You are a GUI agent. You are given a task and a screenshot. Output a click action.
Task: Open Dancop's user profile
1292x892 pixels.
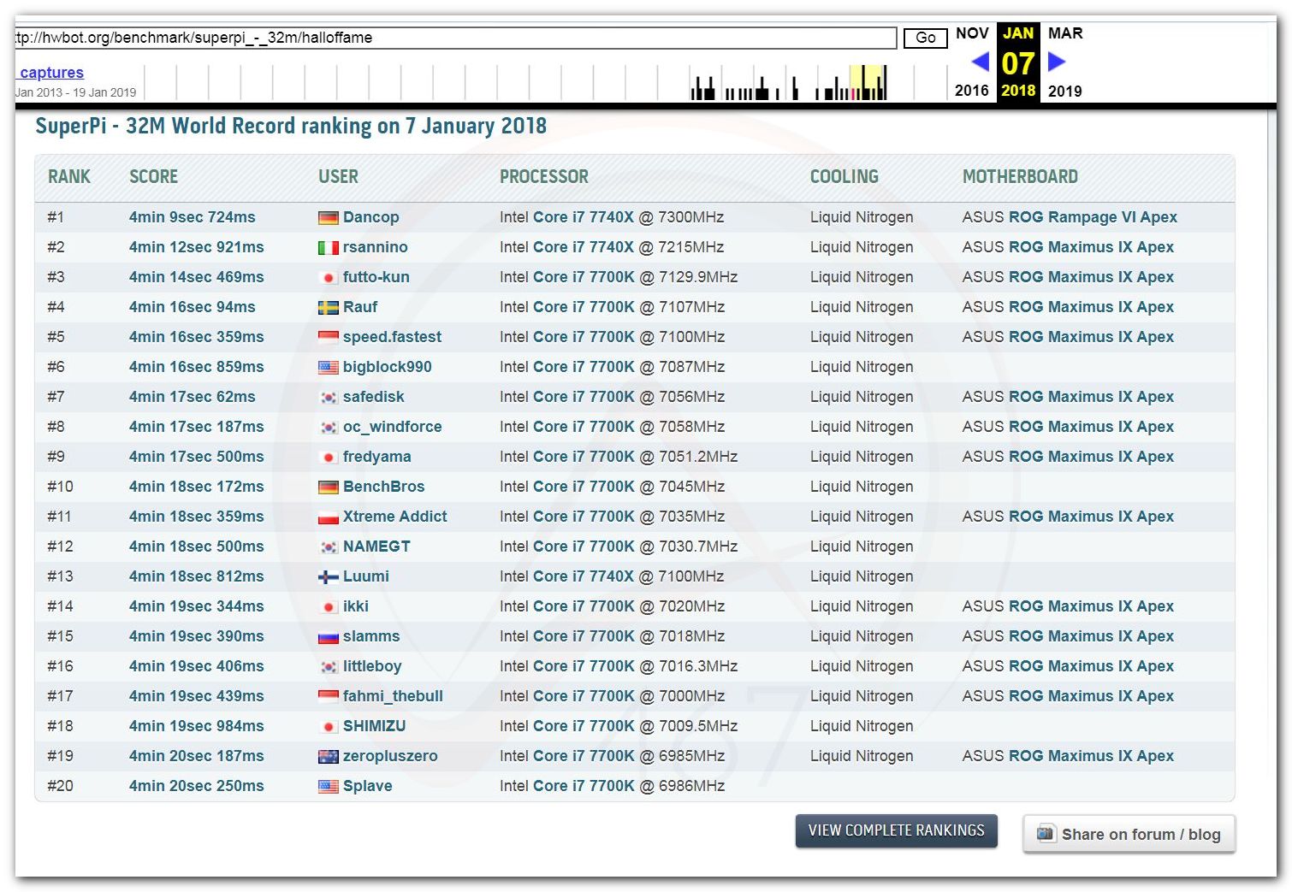370,217
